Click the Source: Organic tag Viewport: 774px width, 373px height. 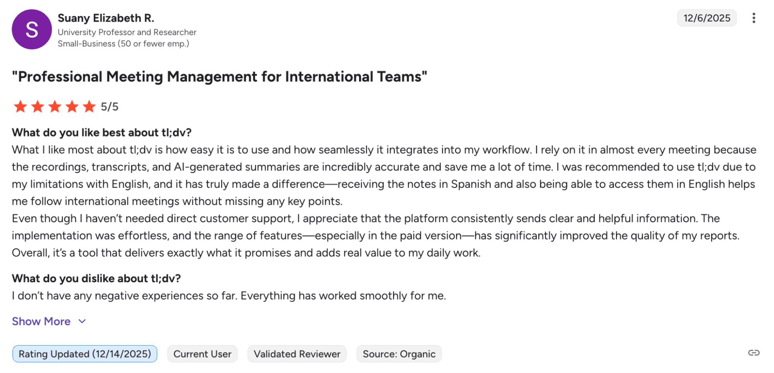coord(399,354)
